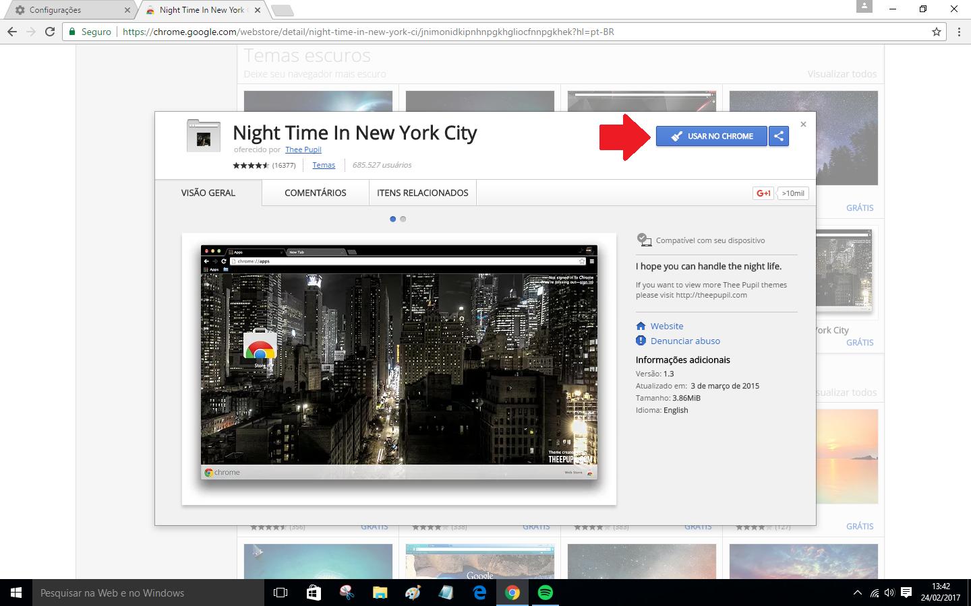Image resolution: width=971 pixels, height=606 pixels.
Task: Go back to the previous page
Action: click(12, 32)
